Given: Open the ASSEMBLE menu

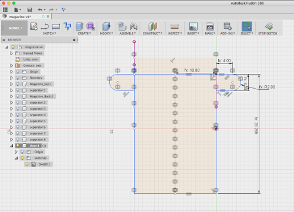Looking at the screenshot, I should click(128, 33).
